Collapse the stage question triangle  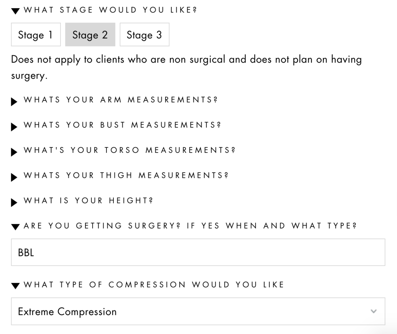(15, 11)
